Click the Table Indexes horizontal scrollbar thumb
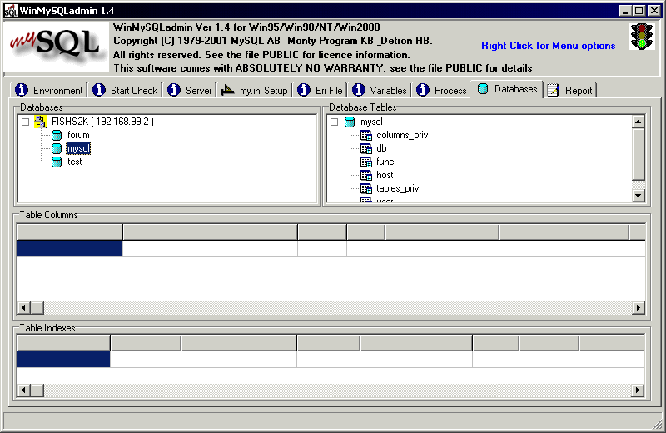 pos(37,390)
